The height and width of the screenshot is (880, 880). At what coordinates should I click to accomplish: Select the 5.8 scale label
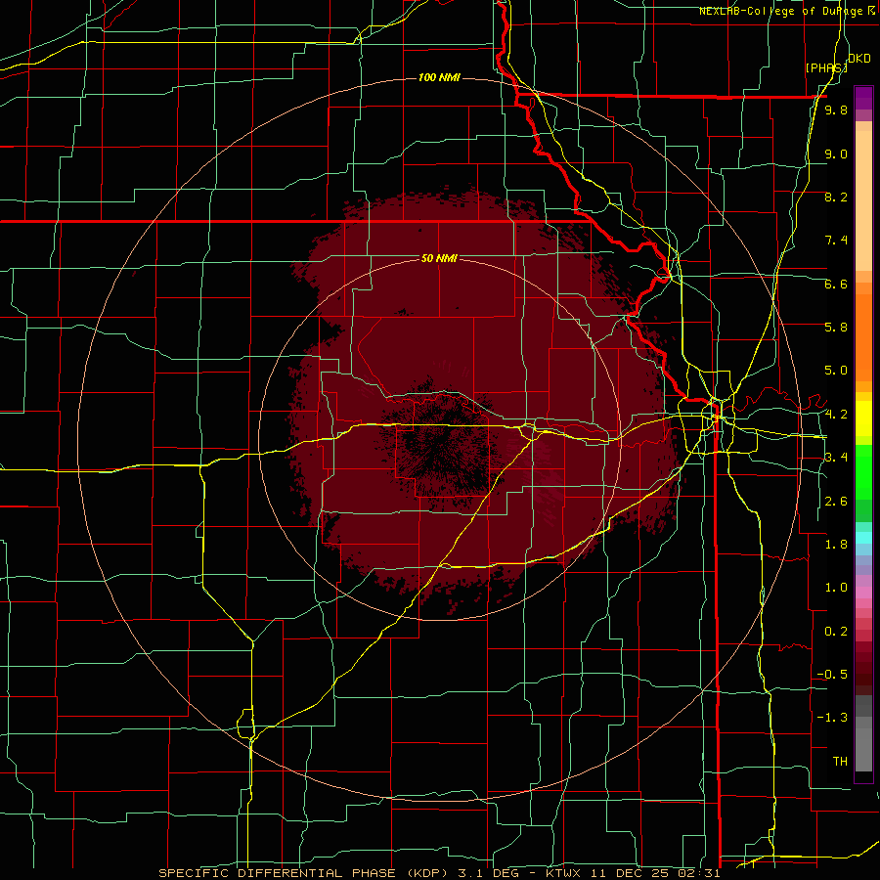click(x=836, y=328)
